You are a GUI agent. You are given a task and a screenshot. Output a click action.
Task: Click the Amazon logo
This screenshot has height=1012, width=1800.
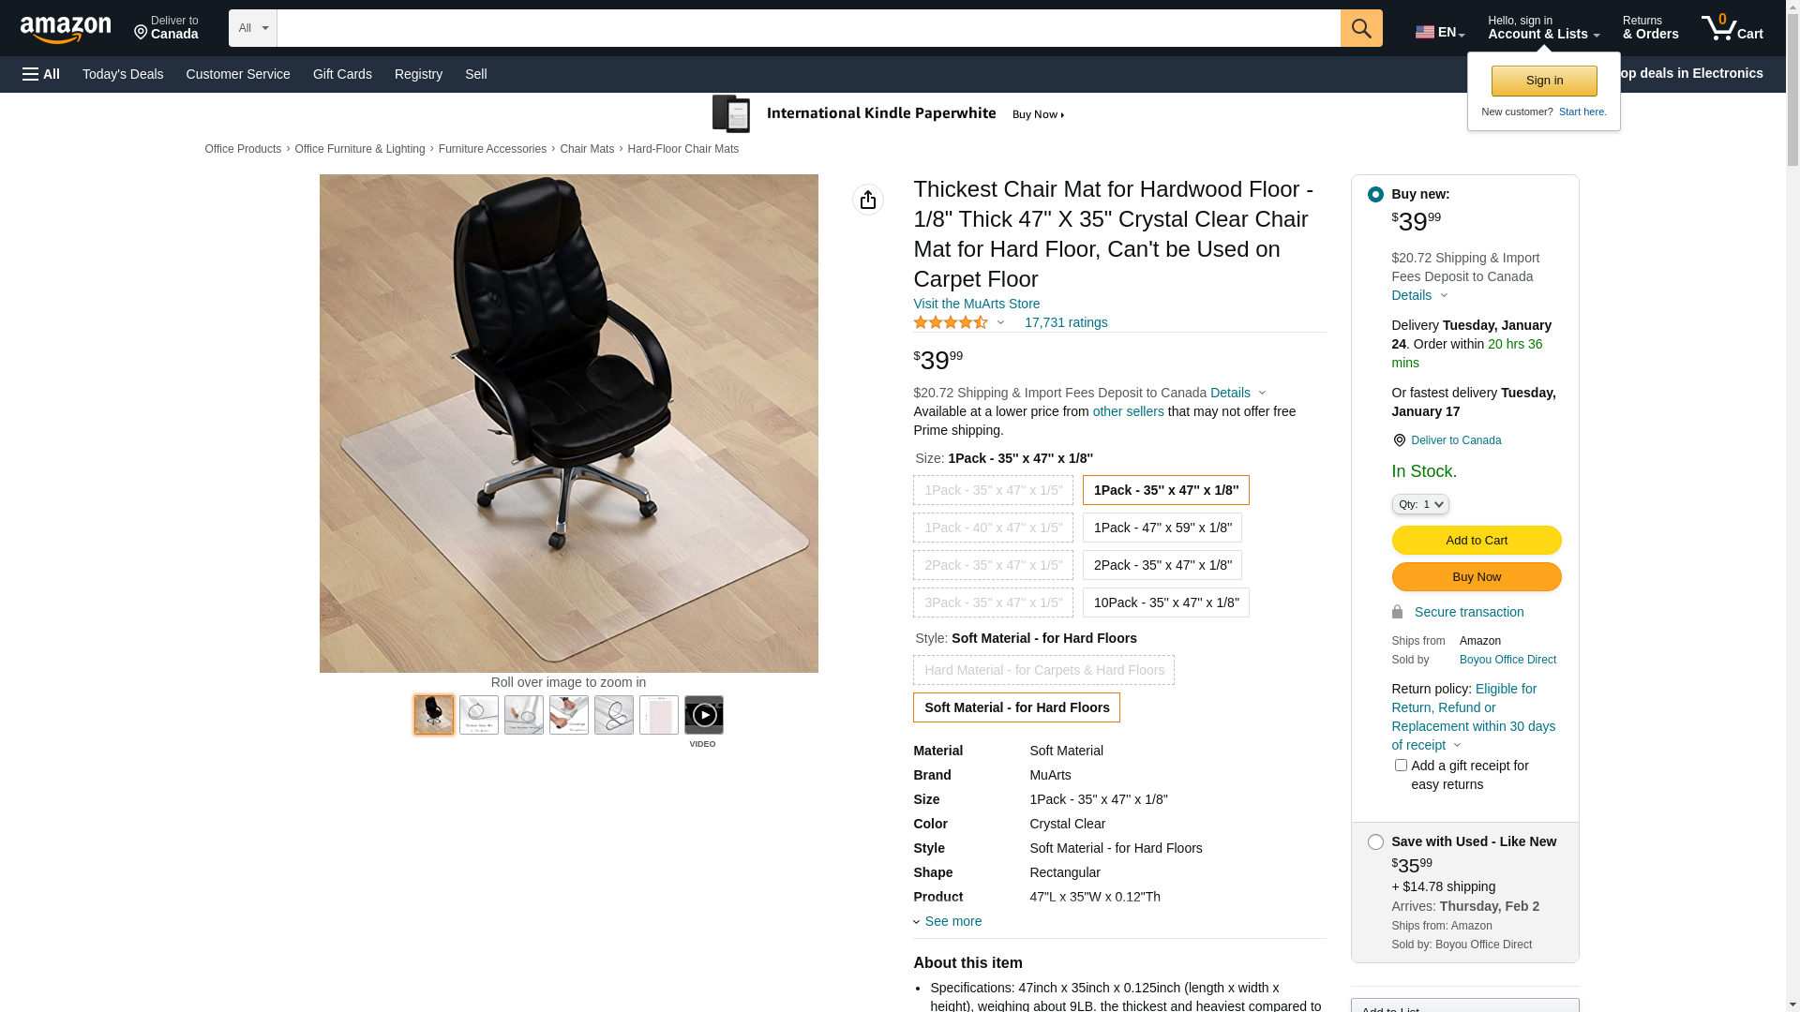pyautogui.click(x=66, y=29)
